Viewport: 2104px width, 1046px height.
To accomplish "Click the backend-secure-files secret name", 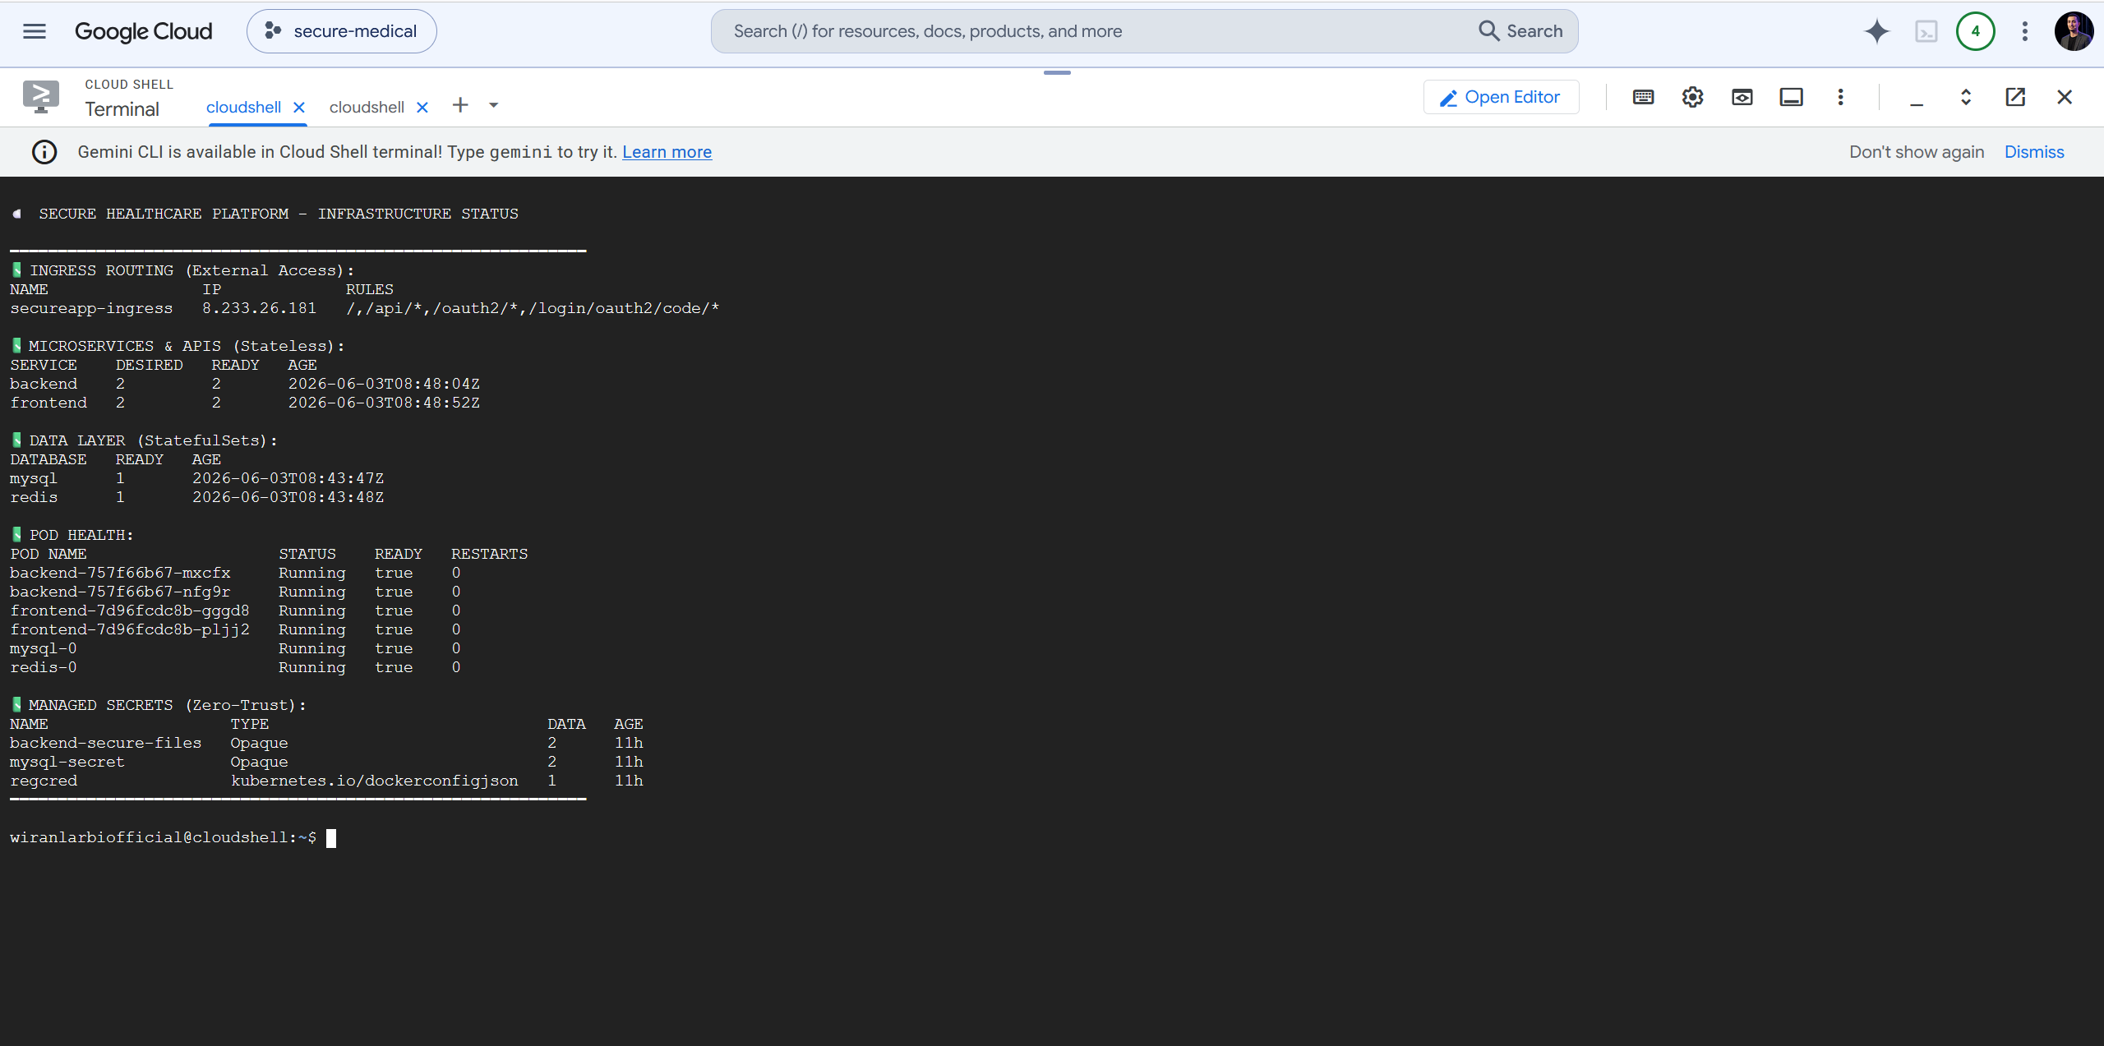I will (105, 743).
